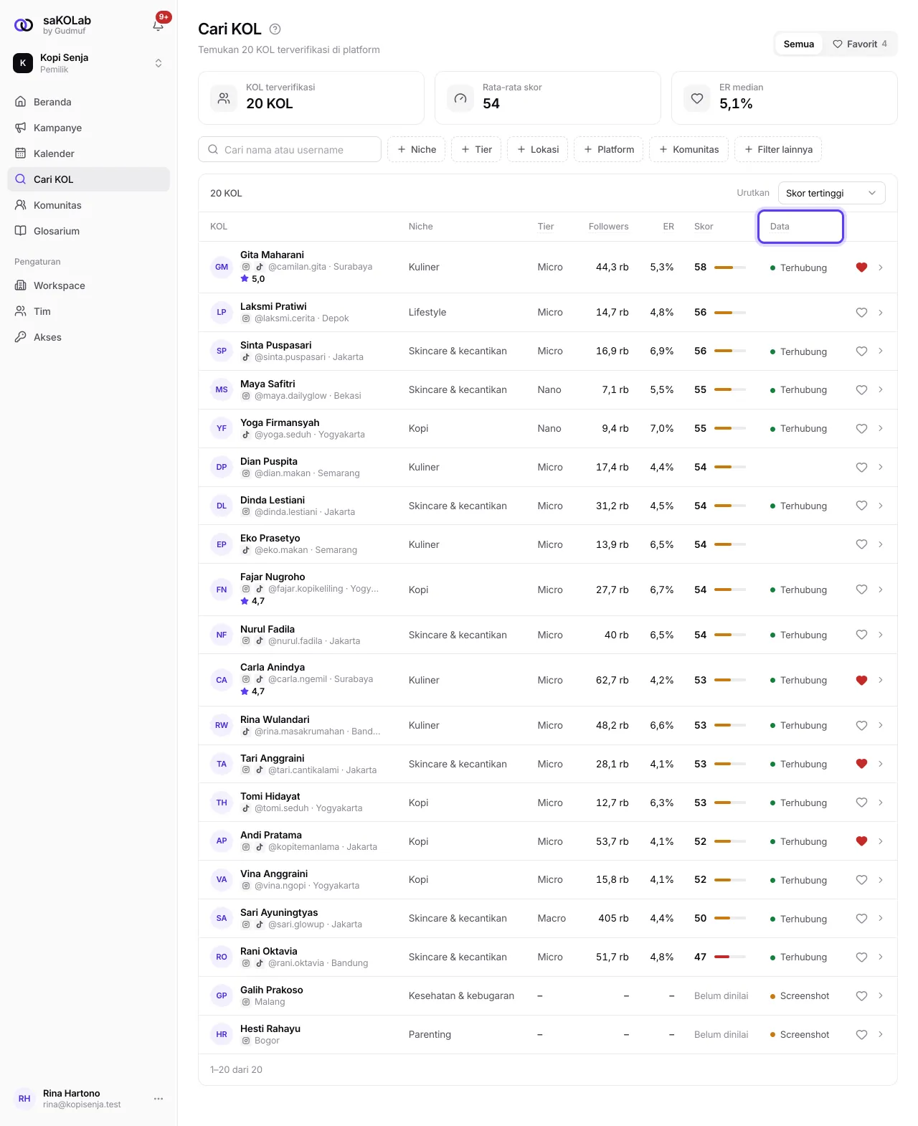
Task: Click the TikTok icon under Rina Wulandari
Action: coord(246,732)
